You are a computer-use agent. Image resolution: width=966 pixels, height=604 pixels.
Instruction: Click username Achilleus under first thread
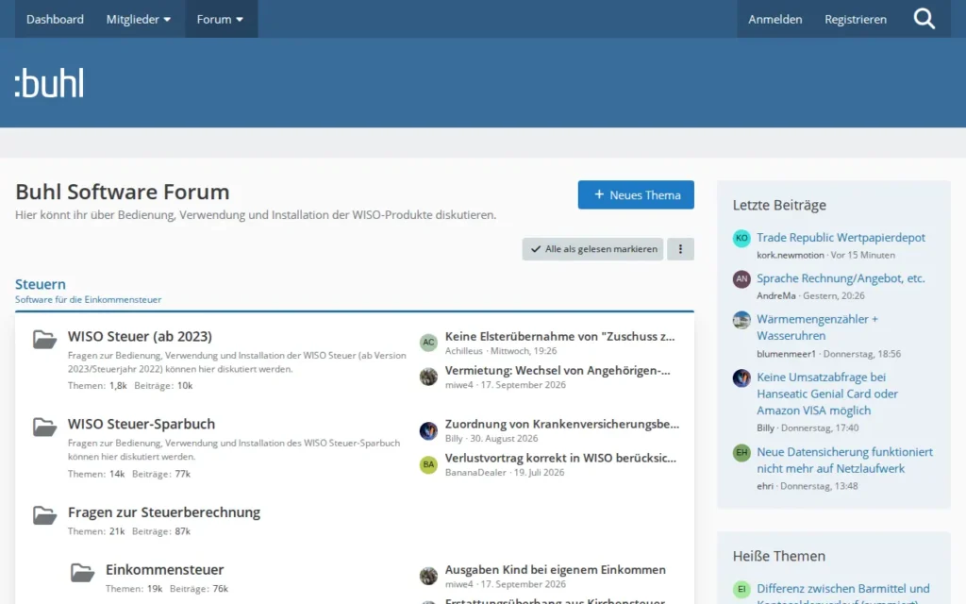[464, 351]
